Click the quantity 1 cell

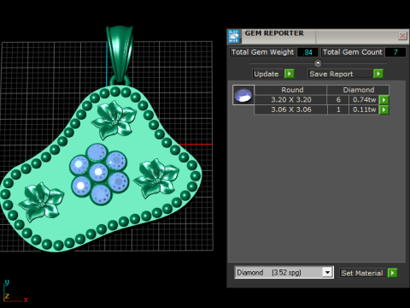(x=338, y=110)
